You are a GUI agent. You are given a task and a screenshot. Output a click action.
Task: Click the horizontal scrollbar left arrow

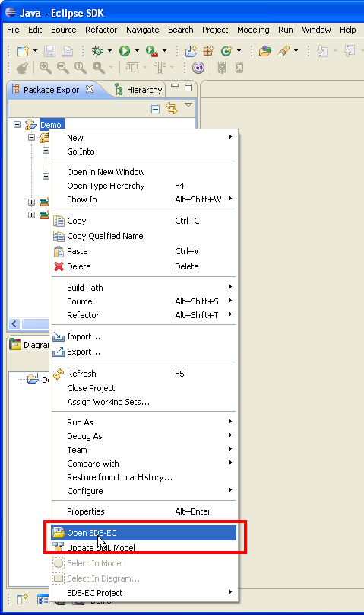14,324
